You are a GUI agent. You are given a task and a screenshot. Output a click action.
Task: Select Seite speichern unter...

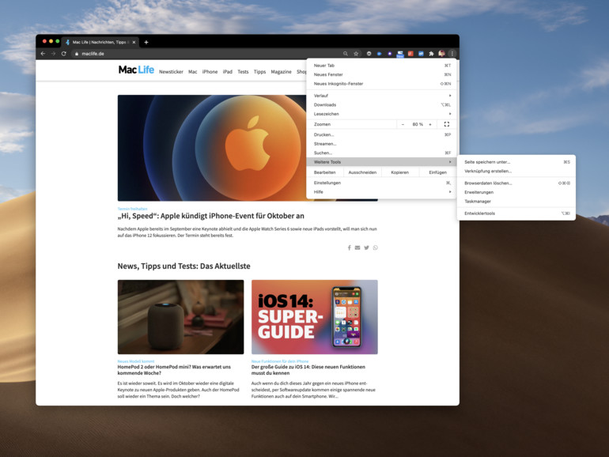pos(516,162)
